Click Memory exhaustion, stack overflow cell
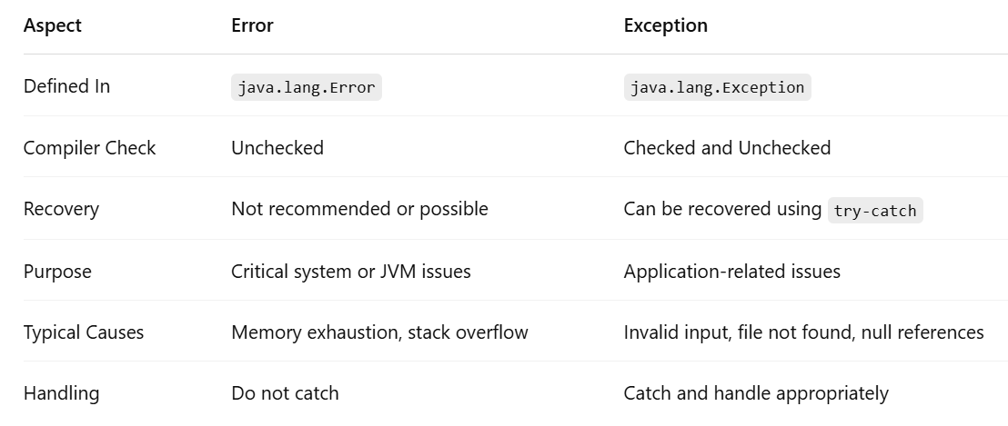Viewport: 1008px width, 426px height. [379, 332]
